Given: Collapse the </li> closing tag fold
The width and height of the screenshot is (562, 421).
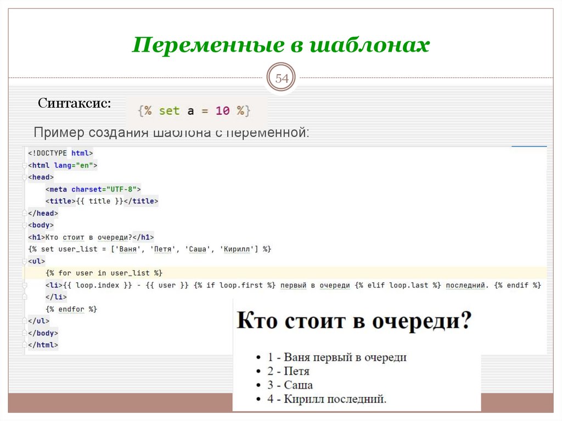Looking at the screenshot, I should click(x=24, y=297).
